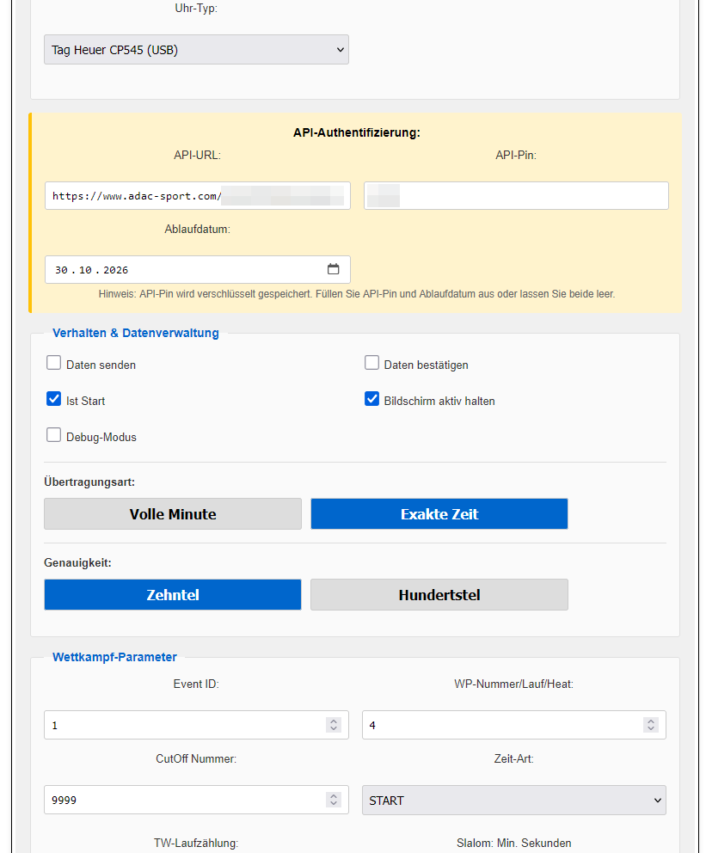This screenshot has height=853, width=706.
Task: Choose Hundertstel precision
Action: coord(439,594)
